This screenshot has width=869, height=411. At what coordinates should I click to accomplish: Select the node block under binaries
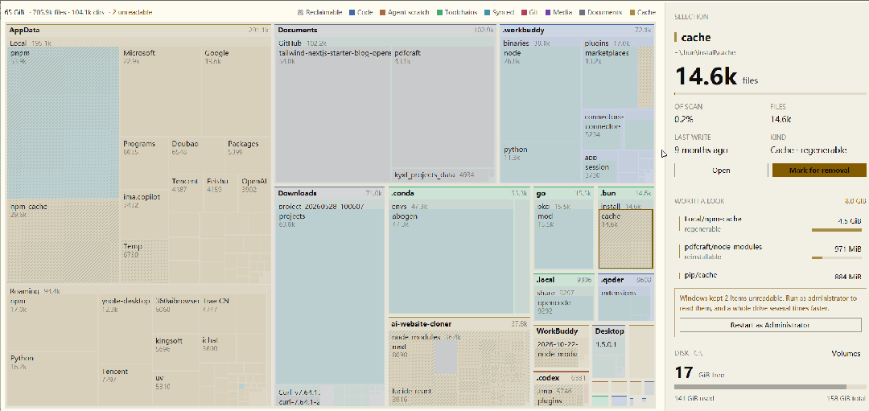[541, 95]
